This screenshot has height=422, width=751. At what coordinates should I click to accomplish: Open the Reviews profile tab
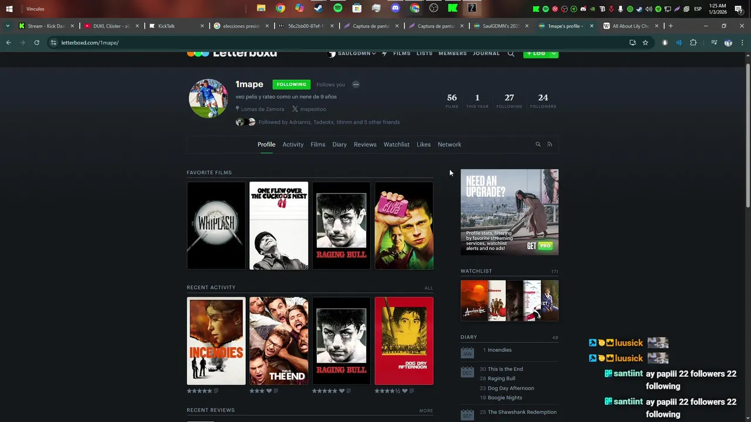pyautogui.click(x=365, y=144)
